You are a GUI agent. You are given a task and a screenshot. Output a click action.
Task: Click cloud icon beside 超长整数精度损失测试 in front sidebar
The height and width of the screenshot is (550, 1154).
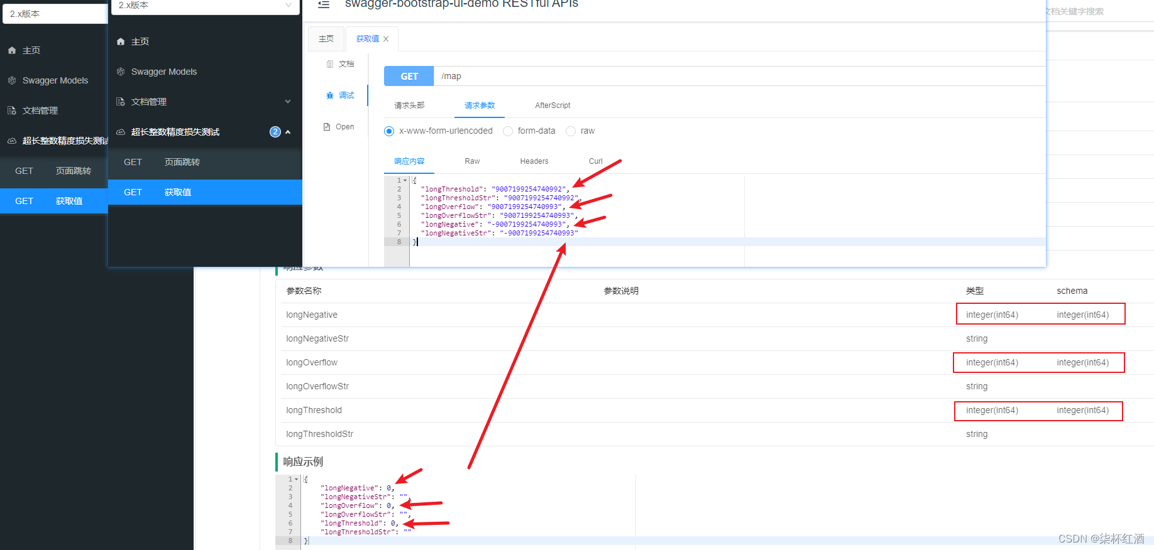[x=121, y=132]
